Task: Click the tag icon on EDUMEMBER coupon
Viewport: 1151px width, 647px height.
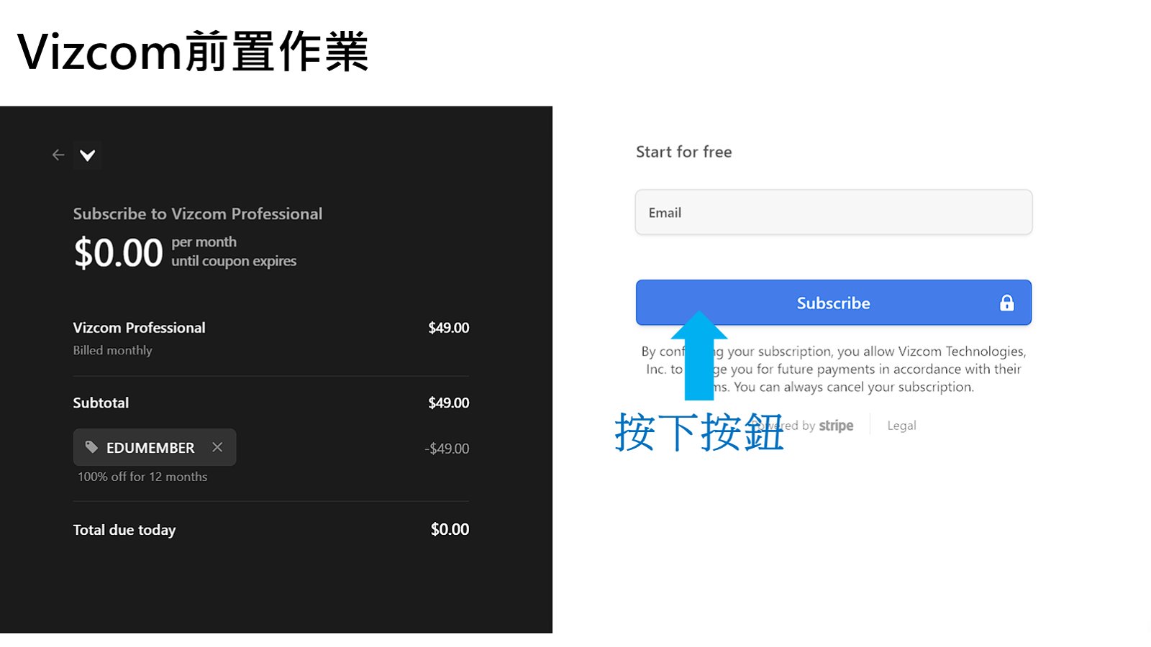Action: (91, 447)
